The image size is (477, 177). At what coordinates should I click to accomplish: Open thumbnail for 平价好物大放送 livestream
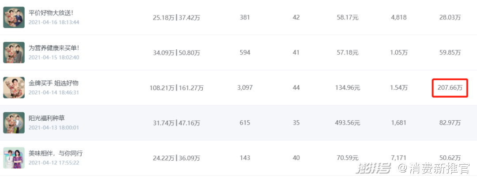pyautogui.click(x=14, y=18)
